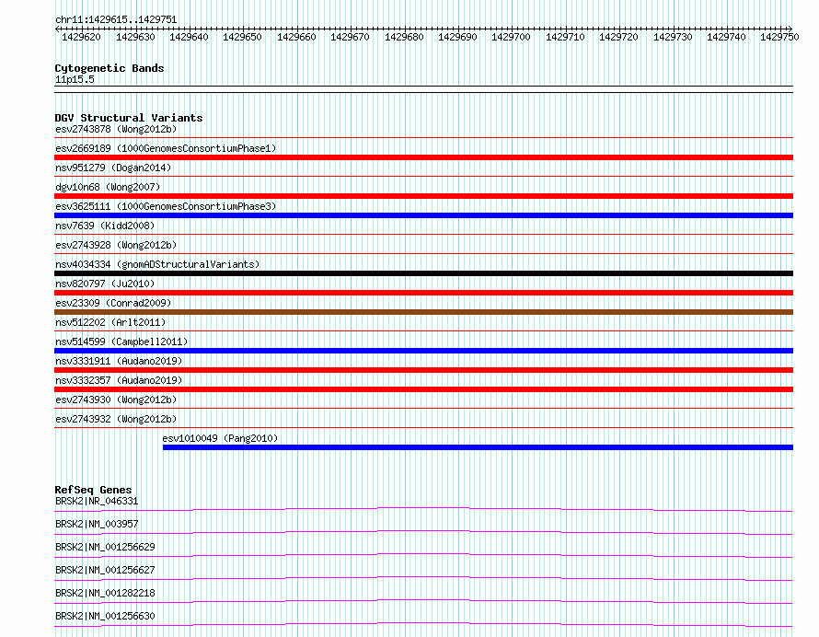Open transcript BRSK2|NM_001256630

(105, 616)
